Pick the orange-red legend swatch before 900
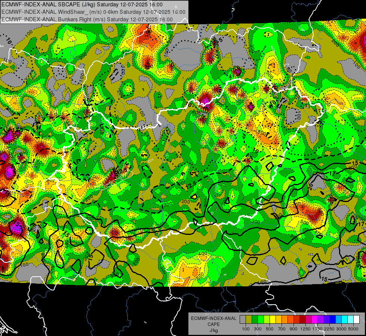The image size is (366, 336). pos(290,320)
